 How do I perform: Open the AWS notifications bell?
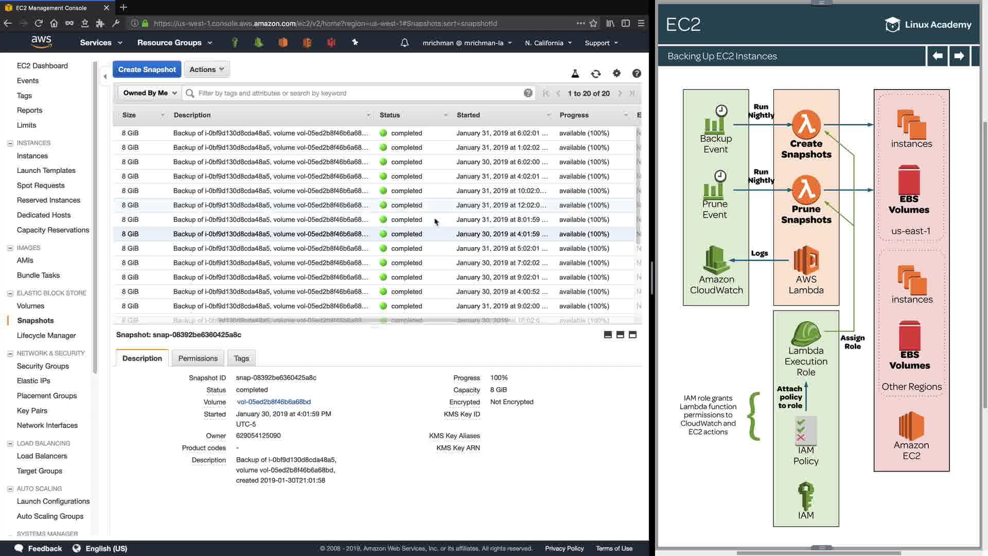404,43
